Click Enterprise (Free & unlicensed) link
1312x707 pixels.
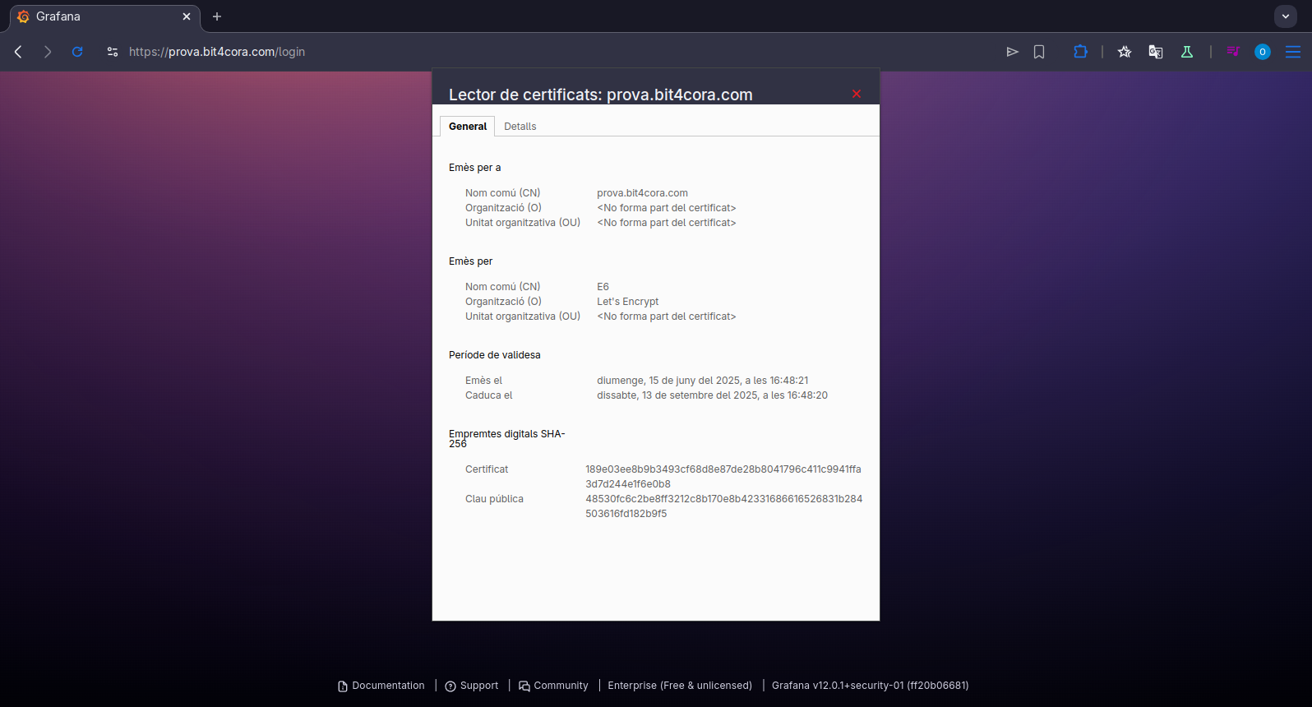680,686
